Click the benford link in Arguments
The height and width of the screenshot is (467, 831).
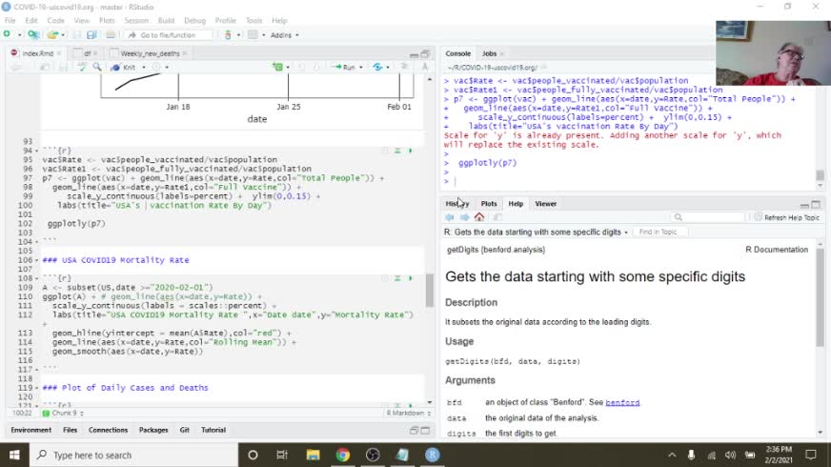click(622, 402)
